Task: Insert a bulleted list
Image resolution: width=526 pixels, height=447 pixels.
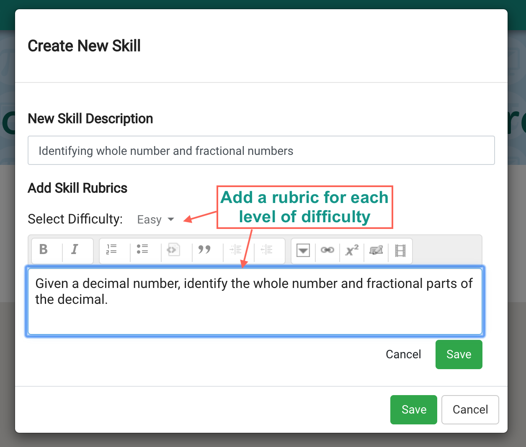Action: pyautogui.click(x=142, y=250)
